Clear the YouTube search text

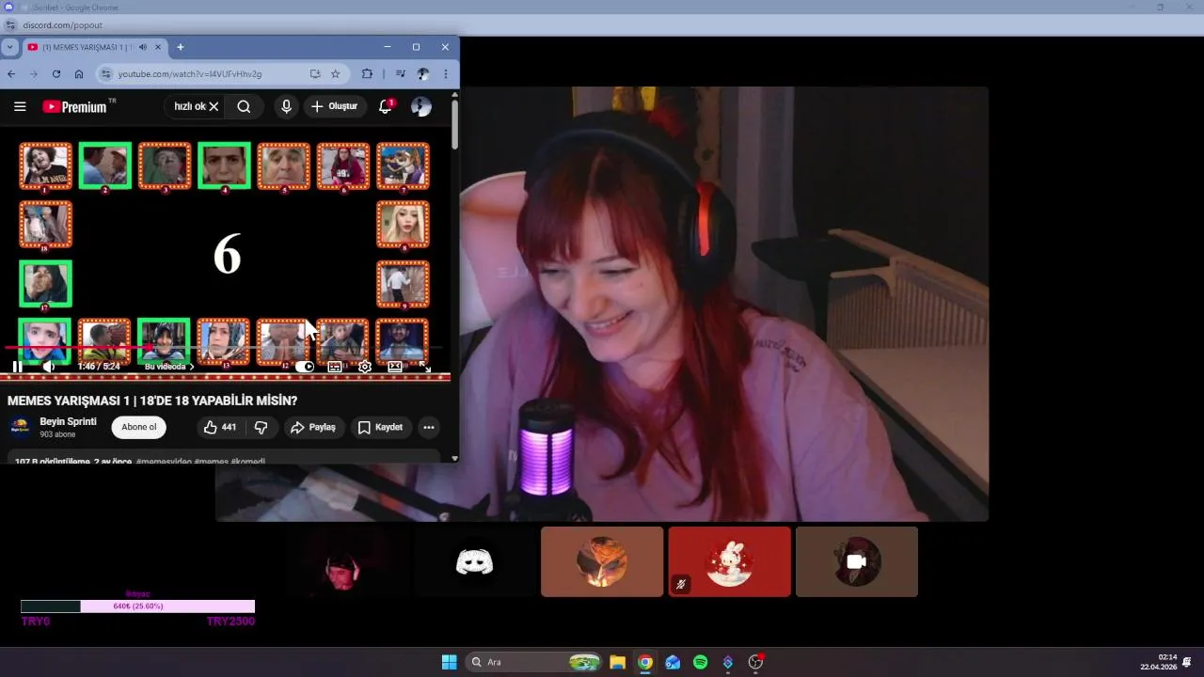[214, 106]
